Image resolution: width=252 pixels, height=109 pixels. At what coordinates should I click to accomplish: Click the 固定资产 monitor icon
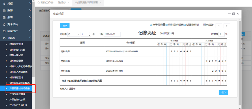(4, 31)
